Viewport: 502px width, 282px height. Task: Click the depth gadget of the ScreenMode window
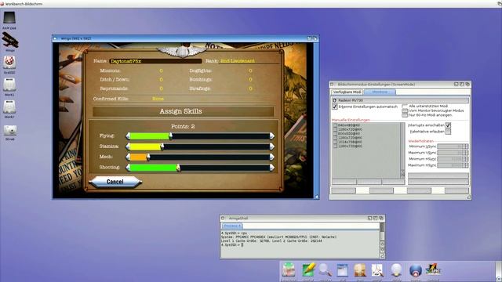point(467,84)
